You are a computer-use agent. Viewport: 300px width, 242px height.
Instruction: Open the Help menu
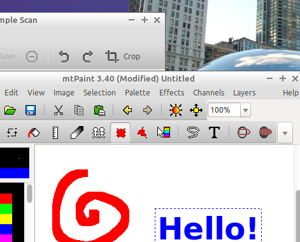(290, 93)
